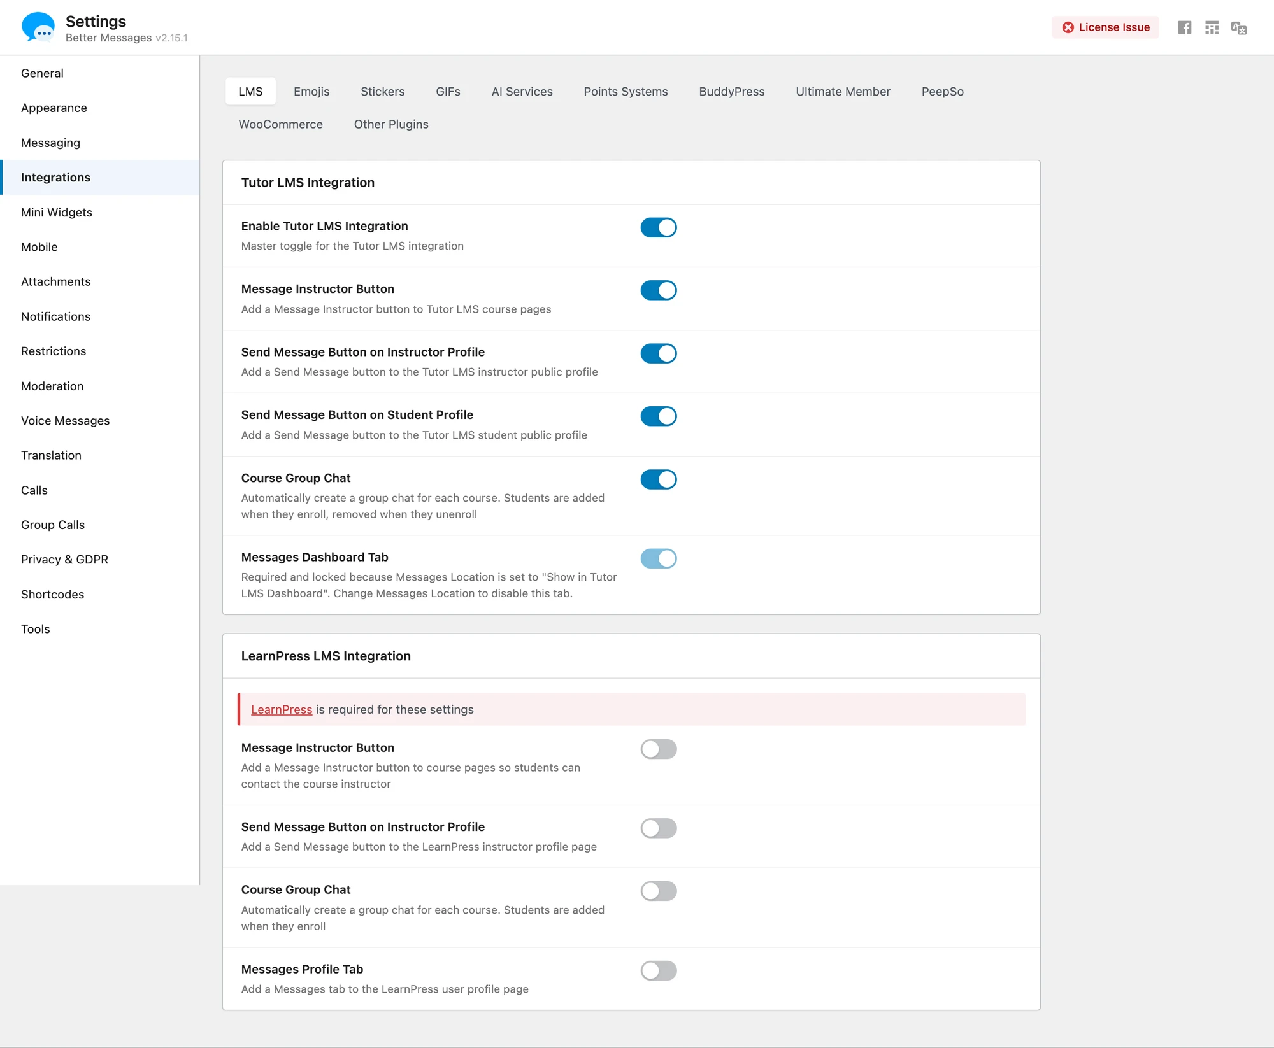Toggle Send Message Button on Student Profile
This screenshot has height=1048, width=1274.
(x=659, y=416)
